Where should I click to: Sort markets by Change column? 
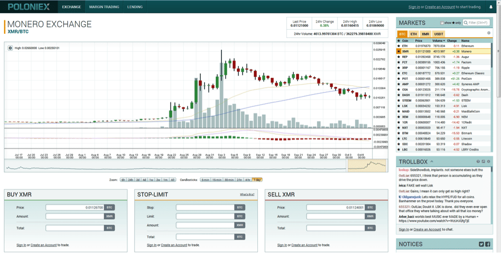tap(452, 41)
